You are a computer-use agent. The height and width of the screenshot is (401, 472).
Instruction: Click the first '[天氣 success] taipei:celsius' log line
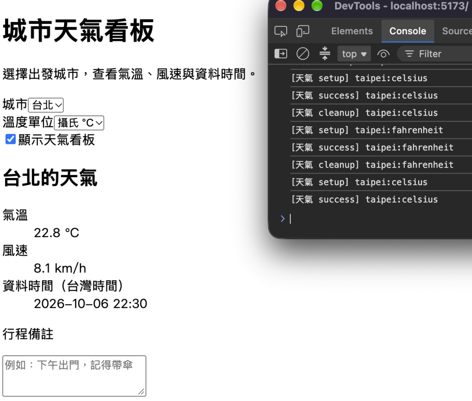click(x=381, y=96)
